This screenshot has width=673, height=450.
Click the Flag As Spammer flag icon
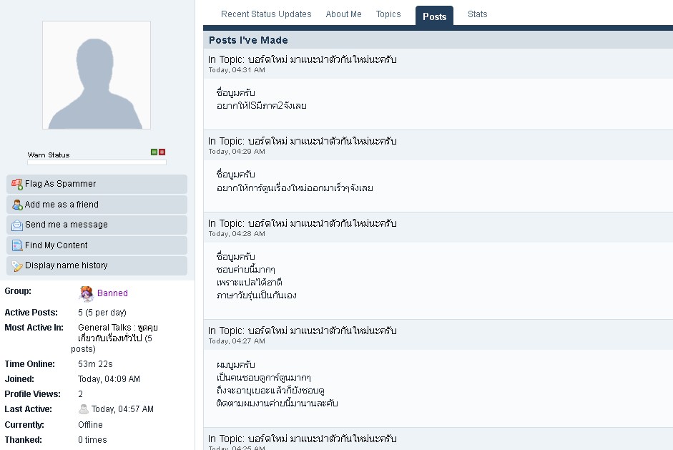tap(17, 184)
